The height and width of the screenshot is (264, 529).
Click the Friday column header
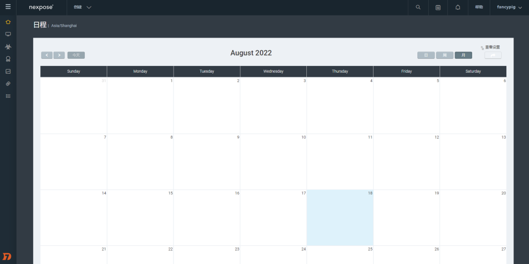click(x=407, y=71)
